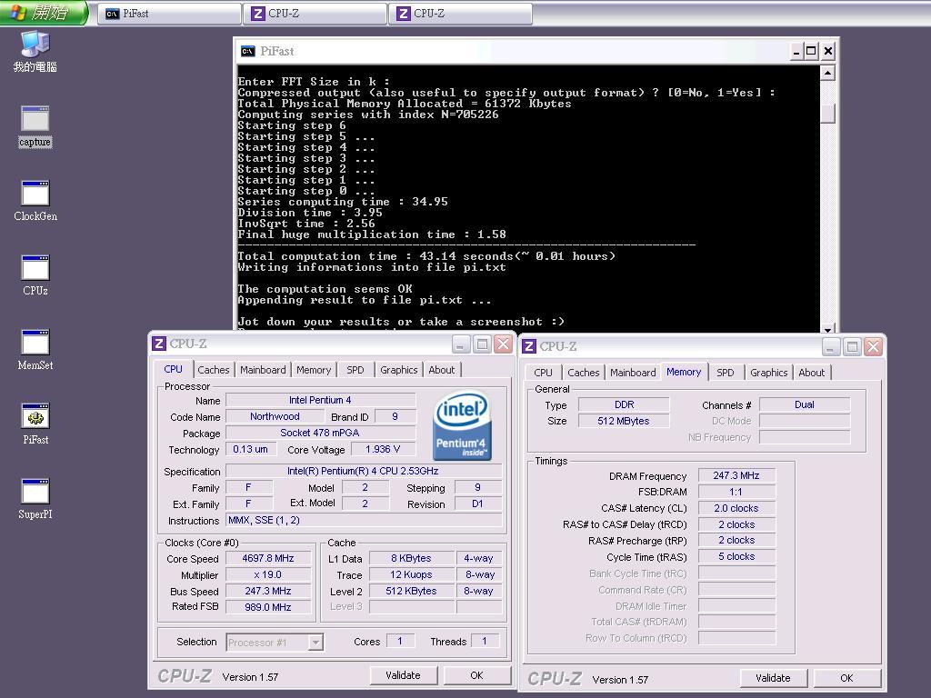The width and height of the screenshot is (931, 698).
Task: Click the FSB:DRAM value 1:1
Action: tap(736, 492)
